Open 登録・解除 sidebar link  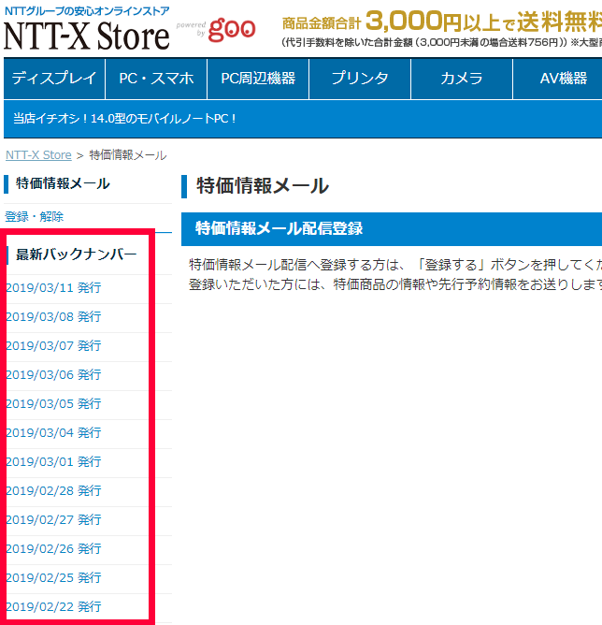35,216
